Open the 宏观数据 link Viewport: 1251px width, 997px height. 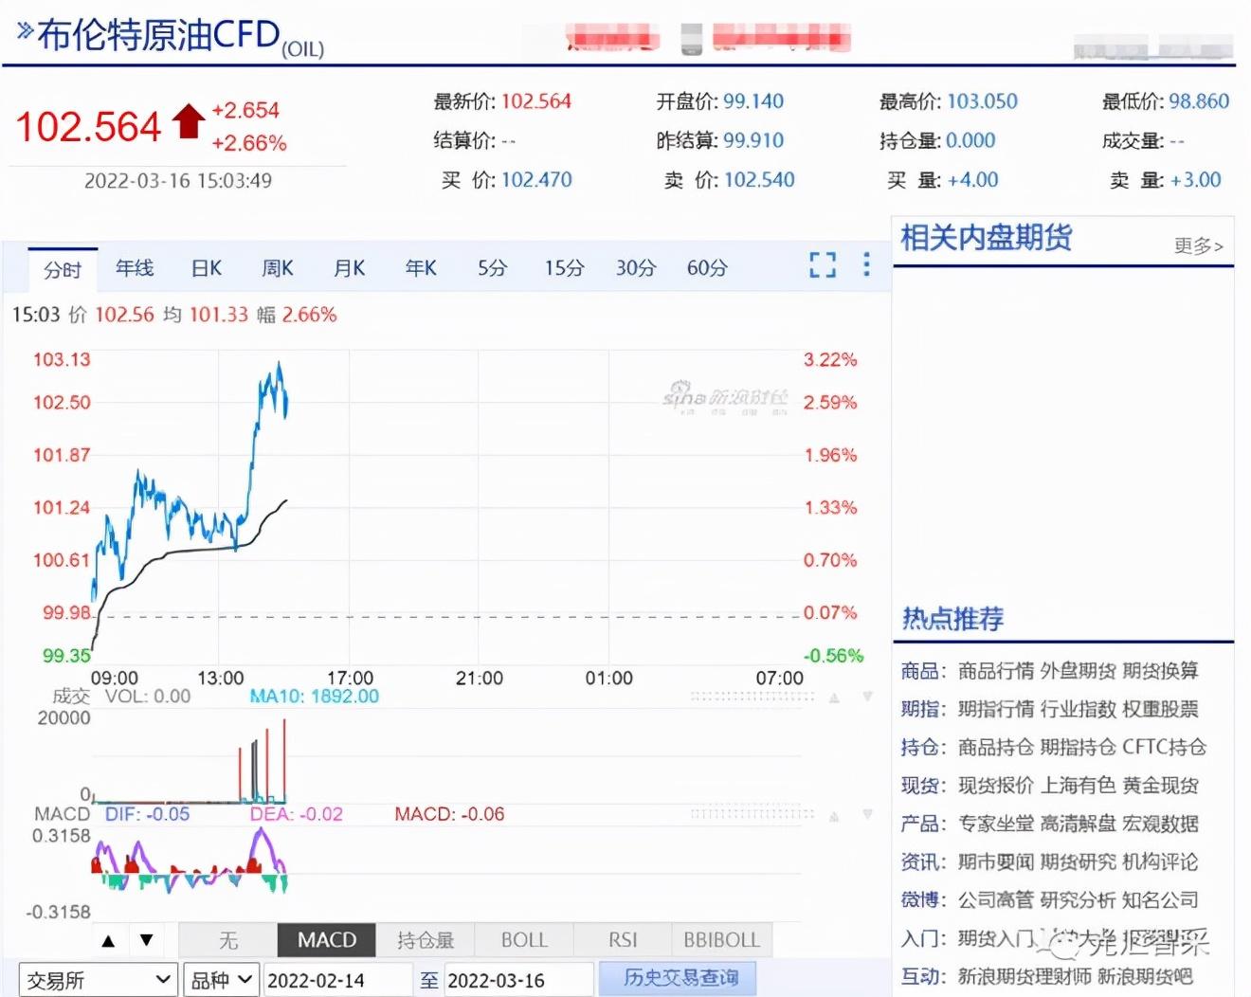[1161, 824]
